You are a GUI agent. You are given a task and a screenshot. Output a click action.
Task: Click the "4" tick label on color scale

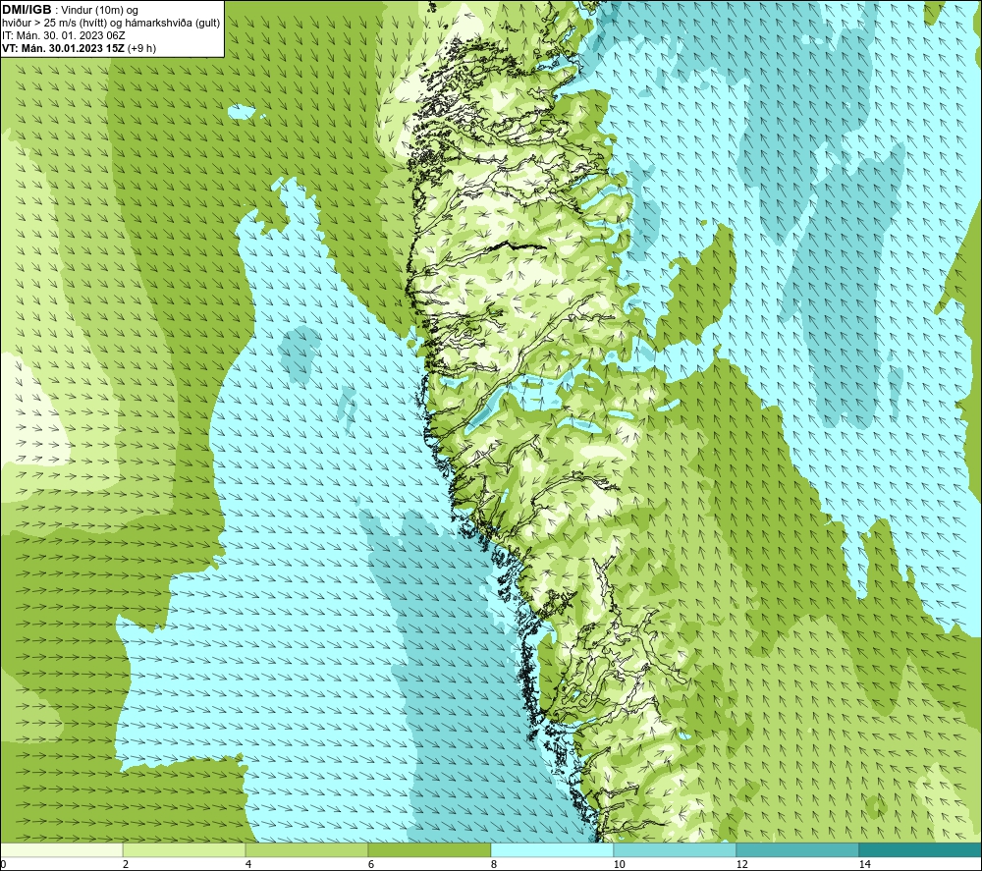pyautogui.click(x=248, y=864)
